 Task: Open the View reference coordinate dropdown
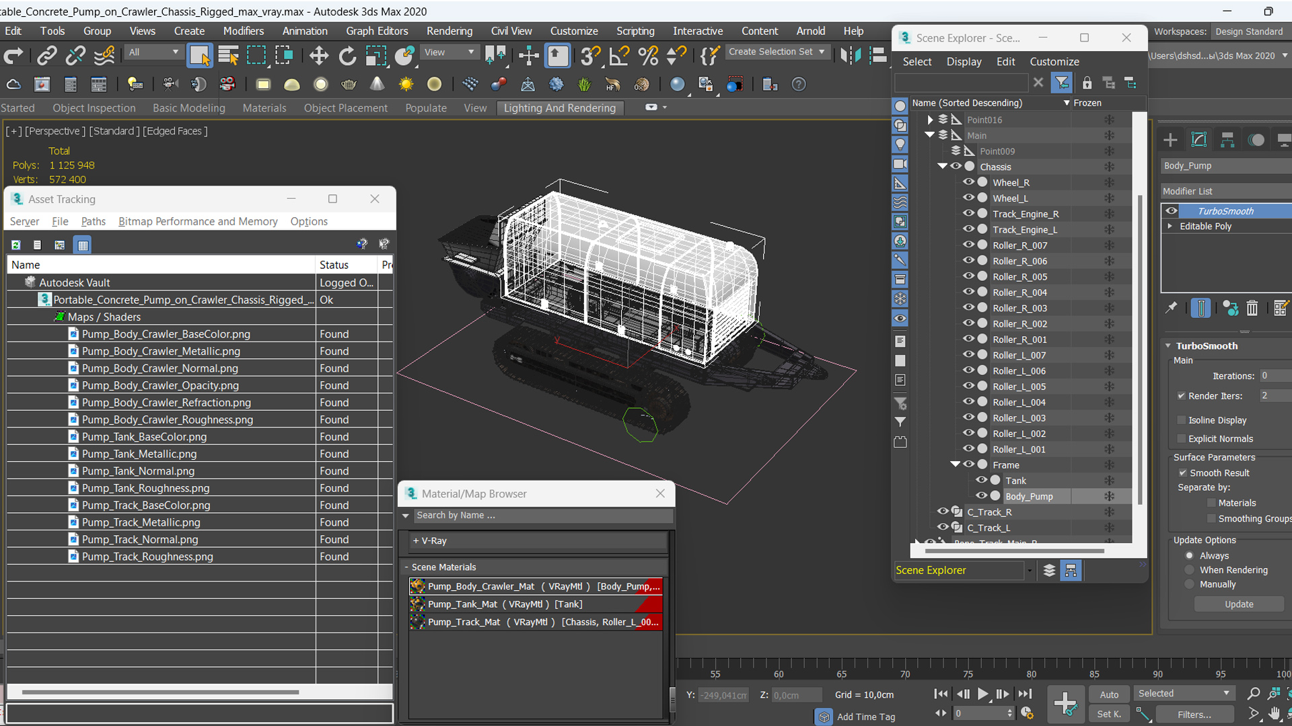(450, 52)
